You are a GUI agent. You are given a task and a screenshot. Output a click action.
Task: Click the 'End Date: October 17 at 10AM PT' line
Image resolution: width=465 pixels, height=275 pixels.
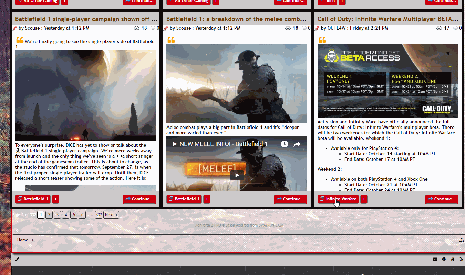click(x=380, y=159)
